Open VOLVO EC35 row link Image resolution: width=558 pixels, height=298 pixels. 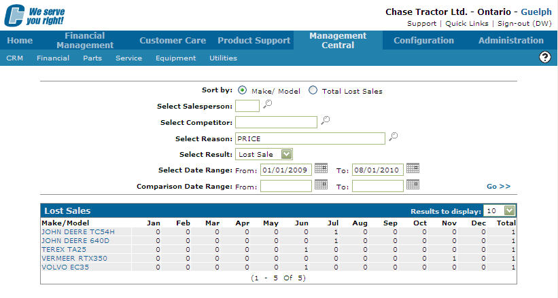click(65, 267)
